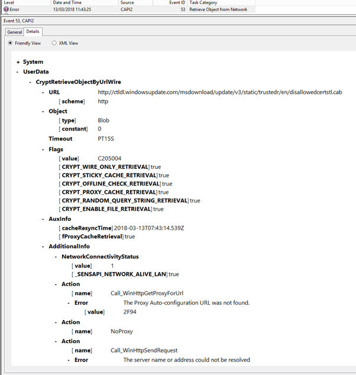
Task: Sort events by the Level column header
Action: pos(24,3)
